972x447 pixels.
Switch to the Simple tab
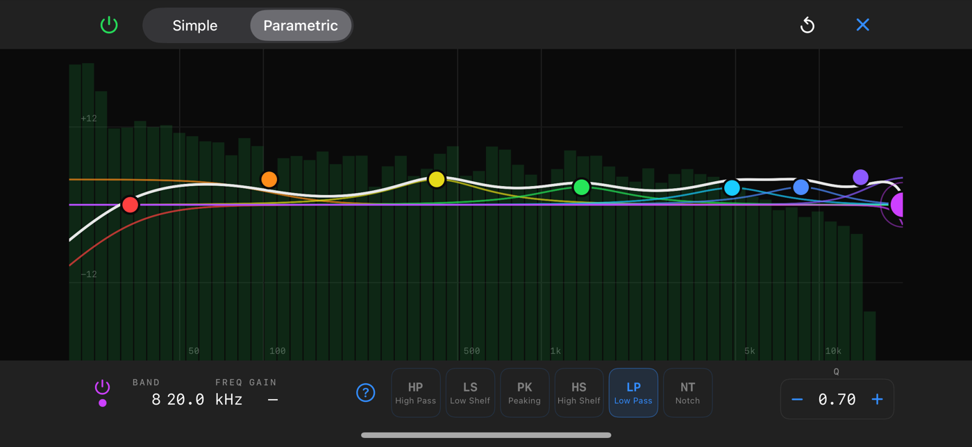tap(195, 26)
